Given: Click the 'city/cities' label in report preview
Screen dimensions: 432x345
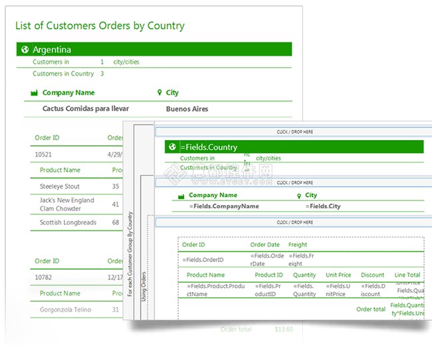Looking at the screenshot, I should [x=126, y=62].
